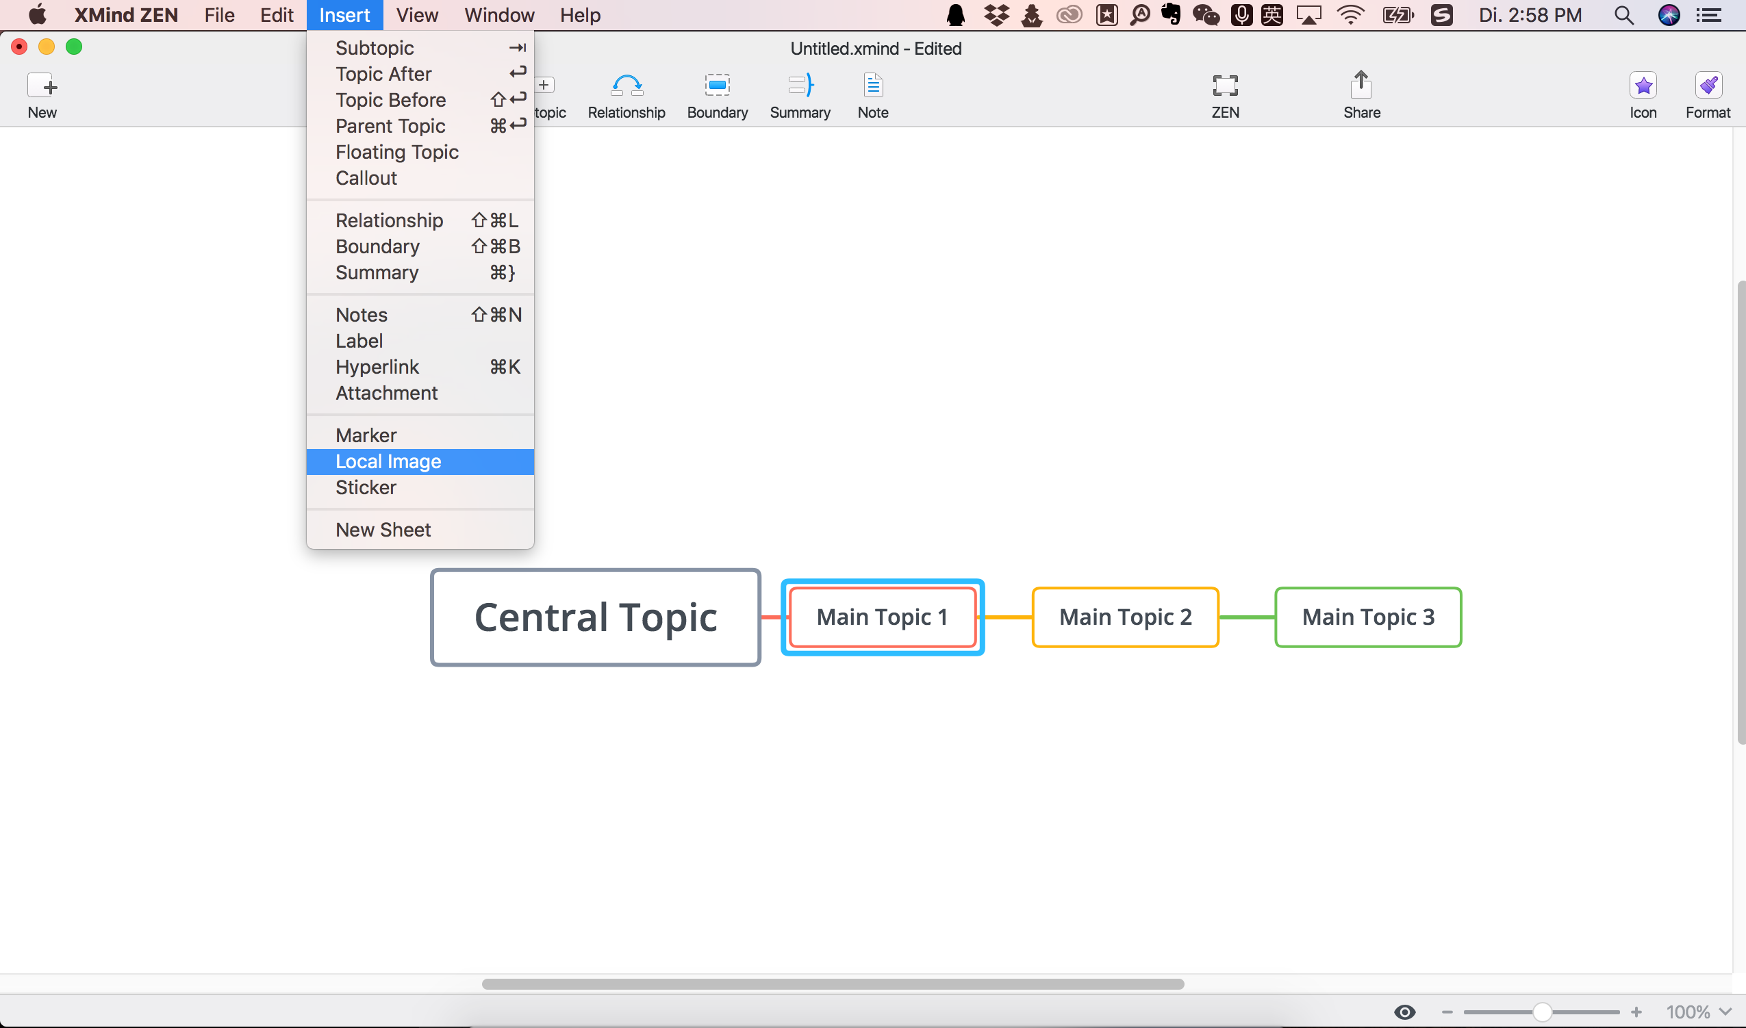
Task: Click the Dropbox menu bar icon
Action: (996, 15)
